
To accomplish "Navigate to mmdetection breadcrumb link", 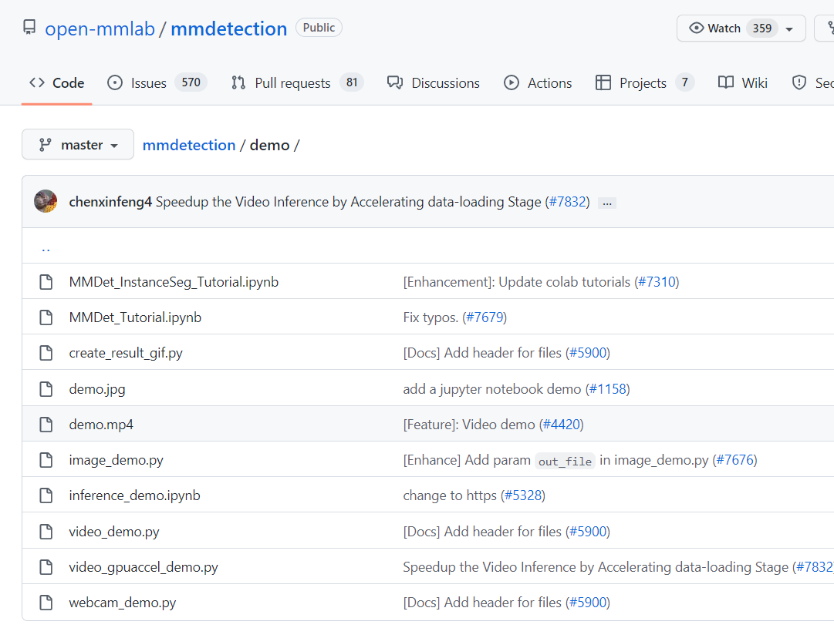I will point(189,145).
